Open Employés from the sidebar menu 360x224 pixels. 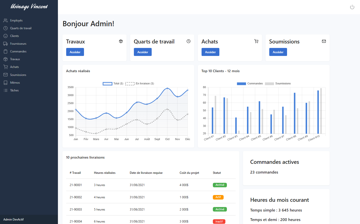(16, 20)
